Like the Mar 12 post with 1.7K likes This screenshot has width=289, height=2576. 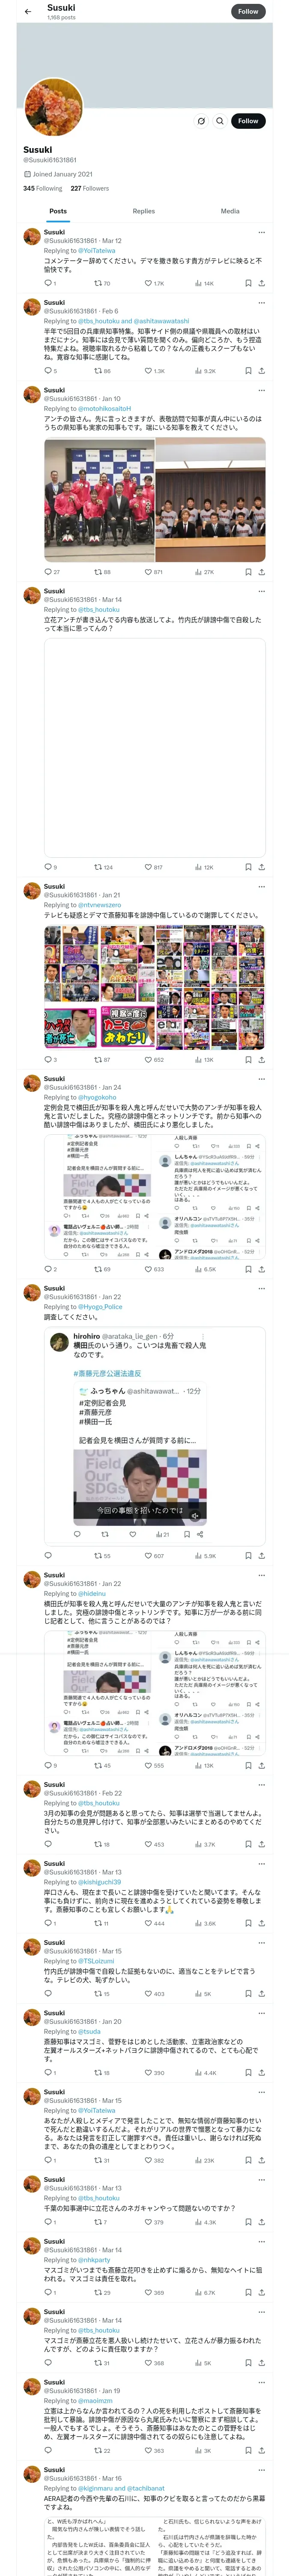click(x=153, y=283)
